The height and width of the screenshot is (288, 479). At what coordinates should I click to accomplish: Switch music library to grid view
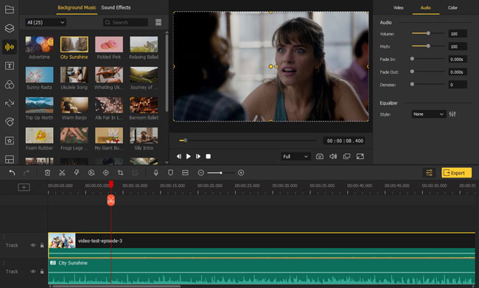pos(158,22)
